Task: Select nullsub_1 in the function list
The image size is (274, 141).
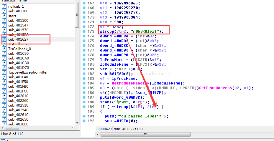Action: coord(16,6)
